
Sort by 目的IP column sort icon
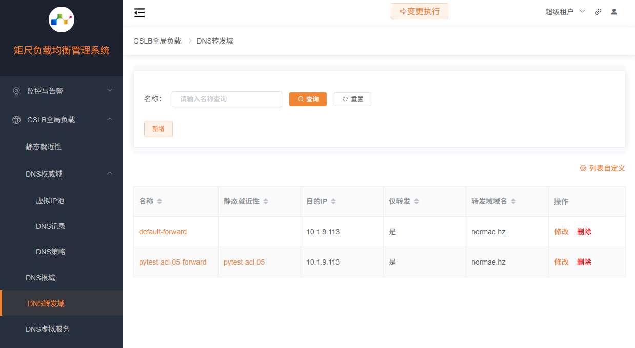pos(333,202)
